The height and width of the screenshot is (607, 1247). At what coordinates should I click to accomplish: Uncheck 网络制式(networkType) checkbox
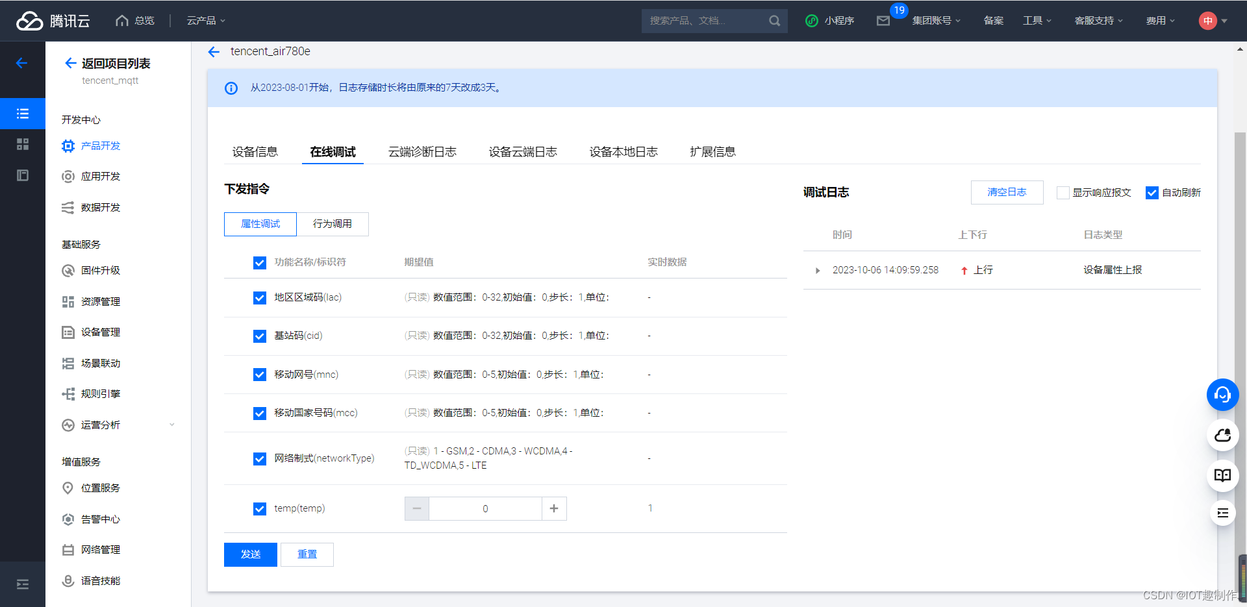tap(260, 459)
